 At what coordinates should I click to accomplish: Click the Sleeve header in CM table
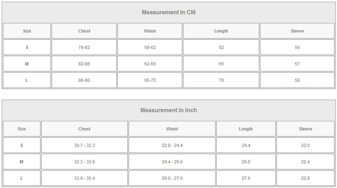point(297,31)
